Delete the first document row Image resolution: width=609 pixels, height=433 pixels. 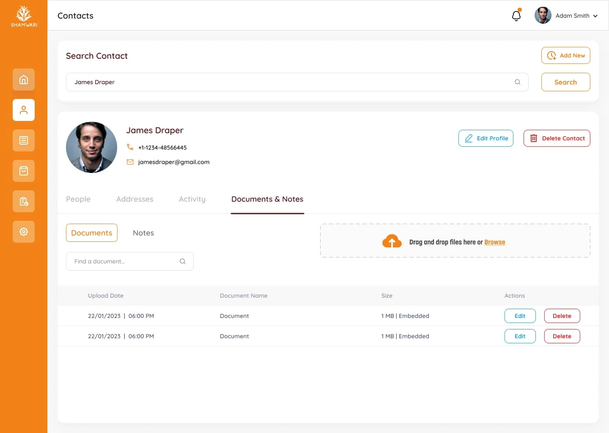click(562, 316)
